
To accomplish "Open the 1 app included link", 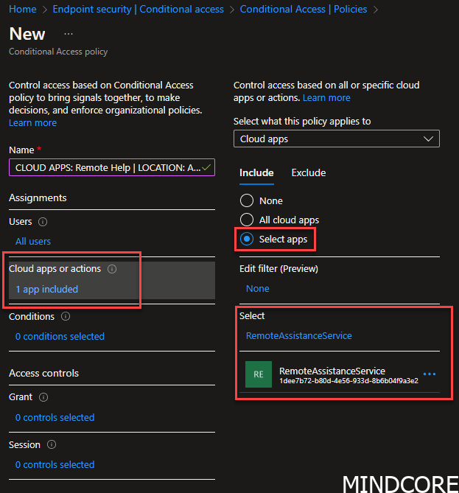I will [x=47, y=290].
